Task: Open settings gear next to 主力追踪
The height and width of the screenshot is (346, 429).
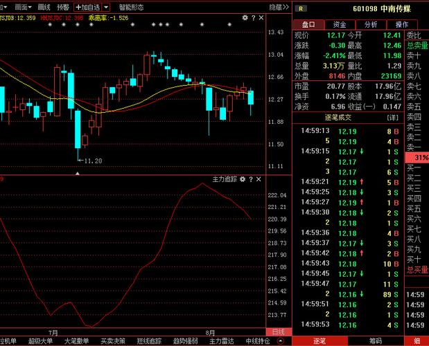Action: click(x=243, y=179)
